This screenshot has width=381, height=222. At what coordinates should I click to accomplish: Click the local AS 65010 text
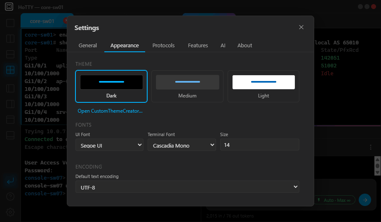click(336, 43)
